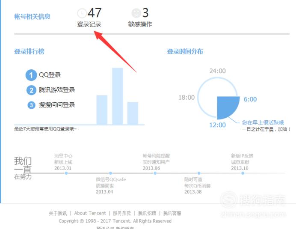Click the 腾讯游戏登录 ranking label
The height and width of the screenshot is (229, 296).
click(57, 90)
